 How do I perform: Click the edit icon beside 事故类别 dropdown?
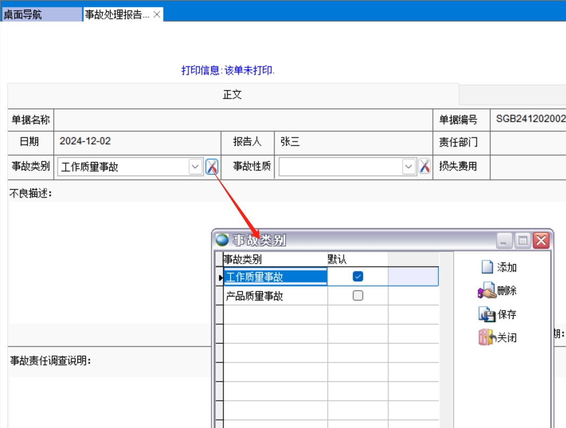tap(212, 166)
